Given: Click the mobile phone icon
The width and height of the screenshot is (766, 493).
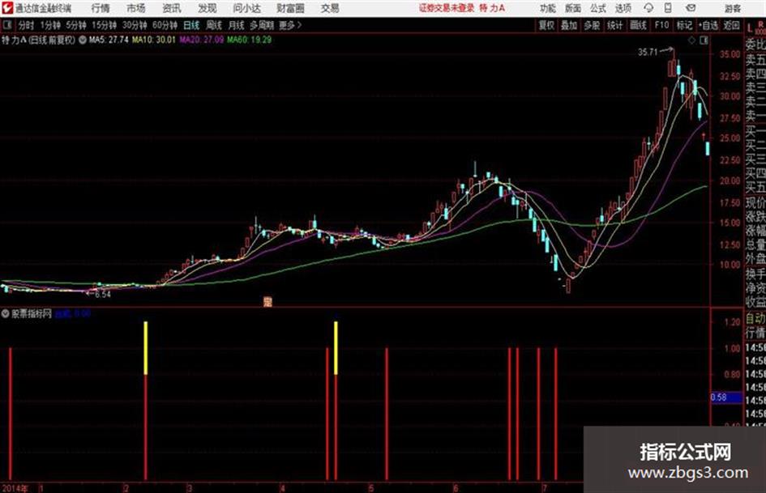Looking at the screenshot, I should (668, 8).
